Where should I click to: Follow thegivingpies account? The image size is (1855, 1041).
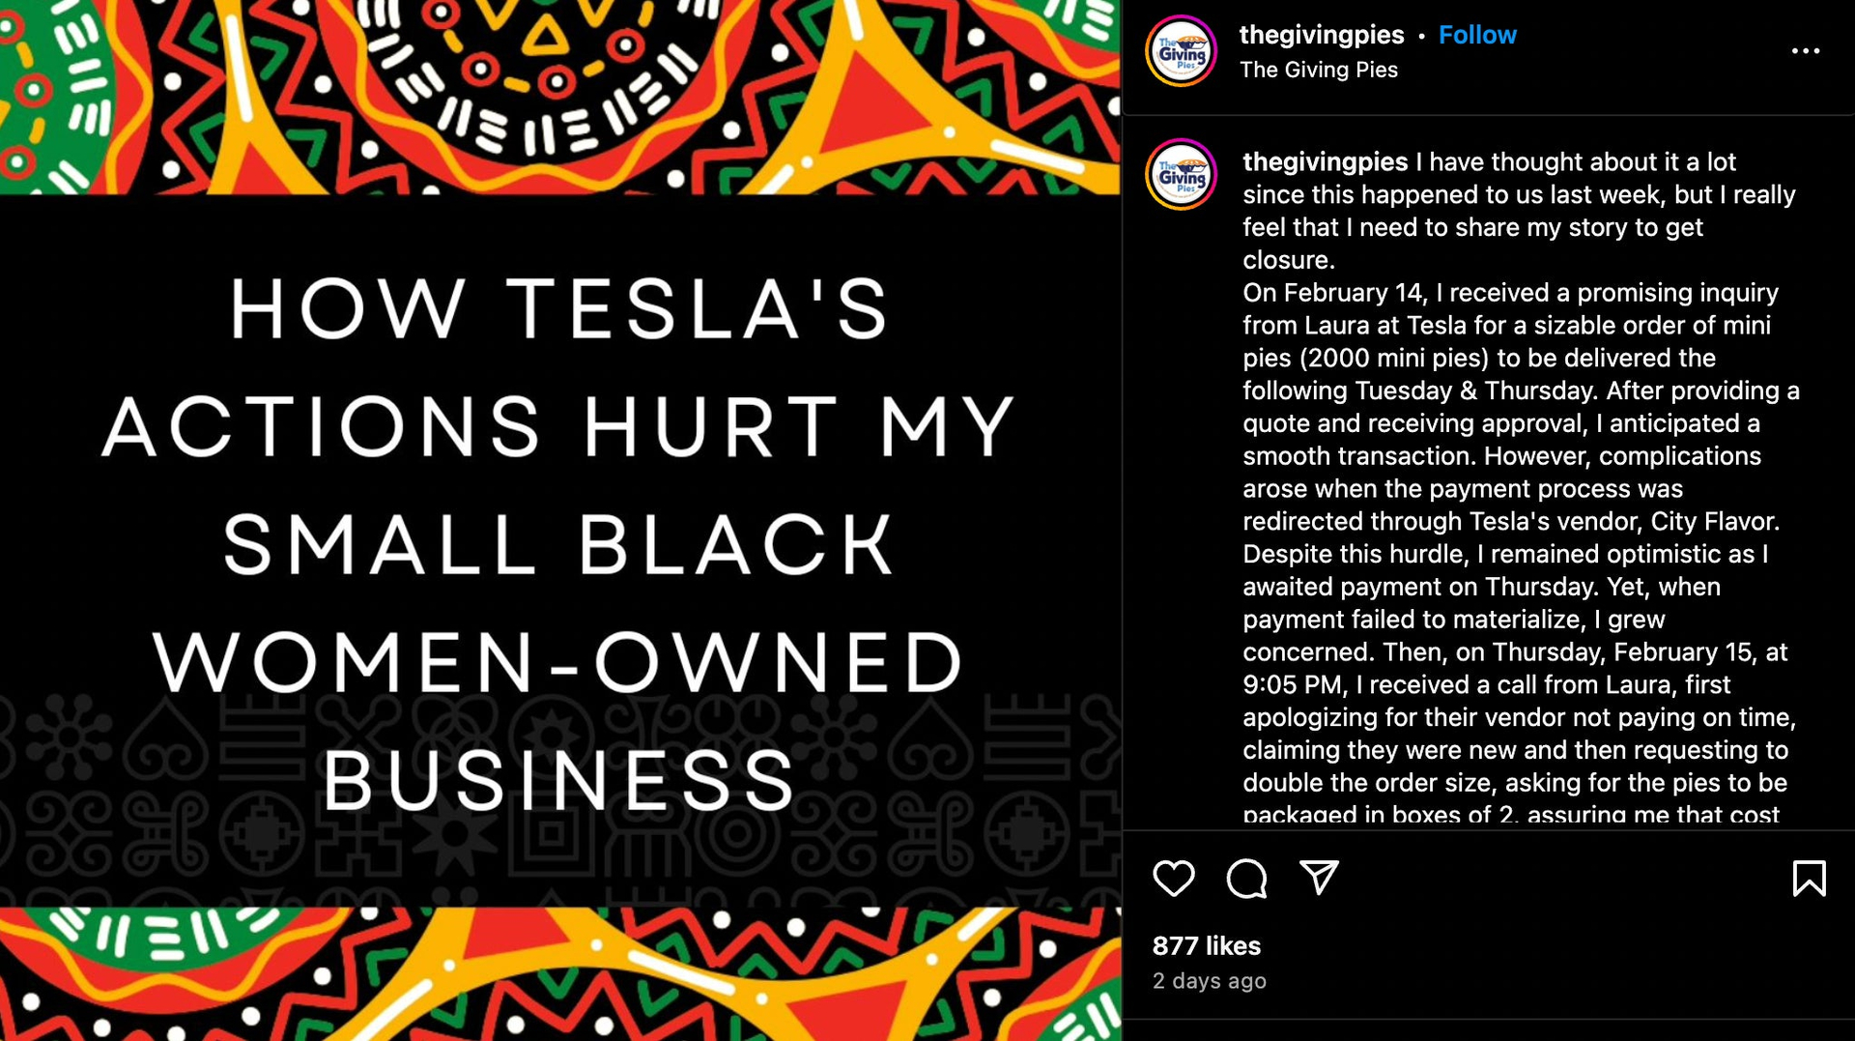[x=1477, y=35]
